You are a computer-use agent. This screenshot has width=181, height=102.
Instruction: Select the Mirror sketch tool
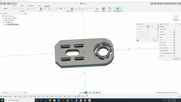click(x=28, y=9)
